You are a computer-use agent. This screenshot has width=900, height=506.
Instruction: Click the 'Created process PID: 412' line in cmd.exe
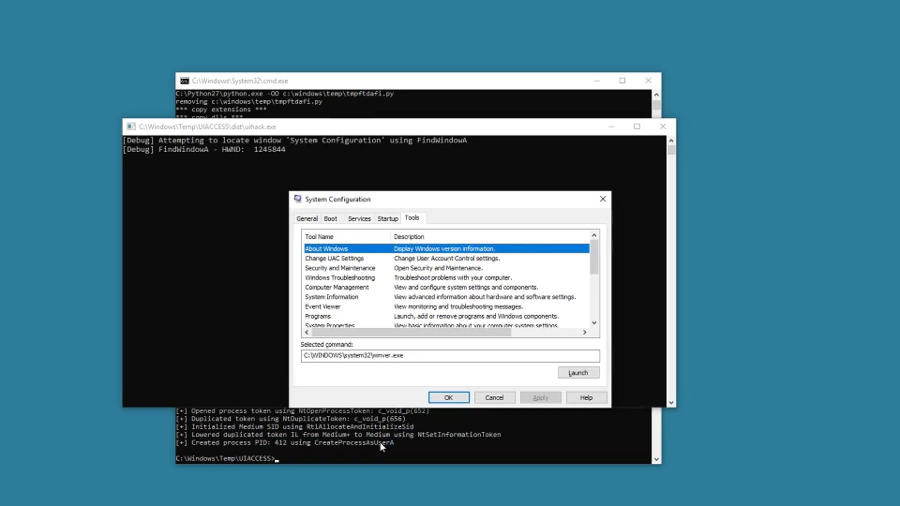click(285, 443)
